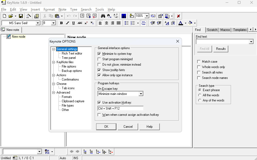Open the Tools menu

99,9
